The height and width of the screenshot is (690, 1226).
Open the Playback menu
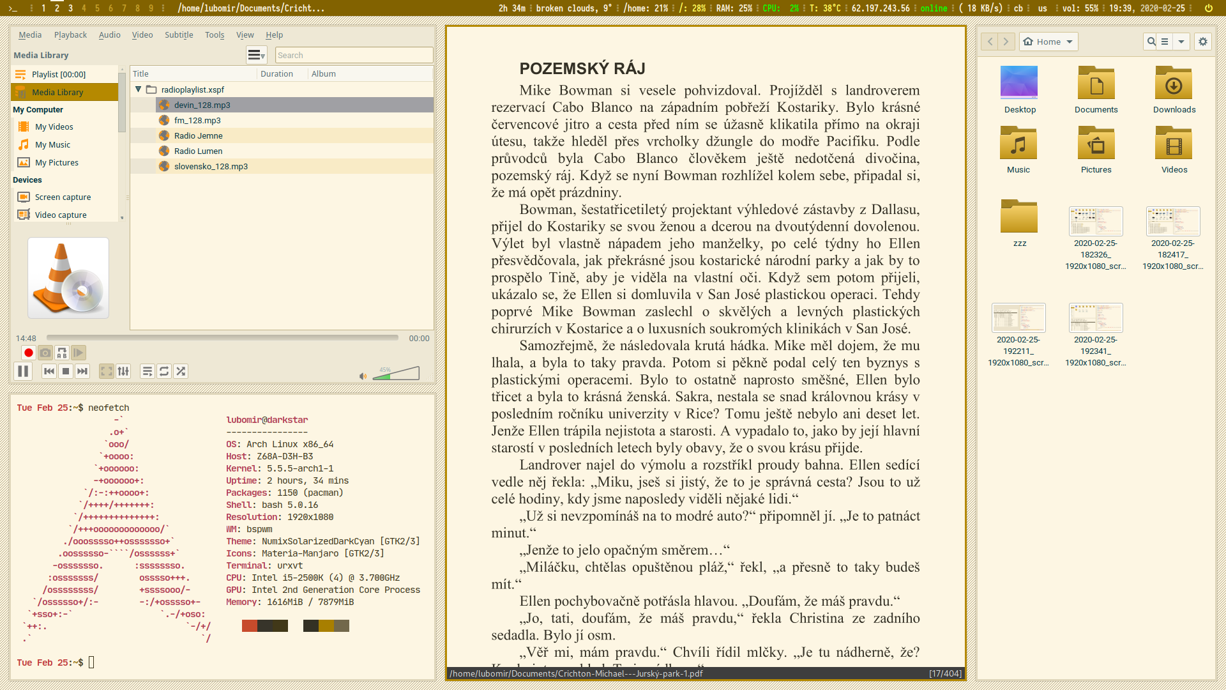pos(70,35)
